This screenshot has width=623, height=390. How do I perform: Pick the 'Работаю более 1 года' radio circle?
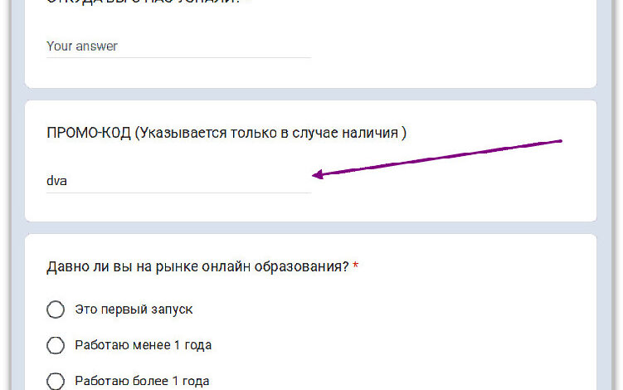click(56, 381)
